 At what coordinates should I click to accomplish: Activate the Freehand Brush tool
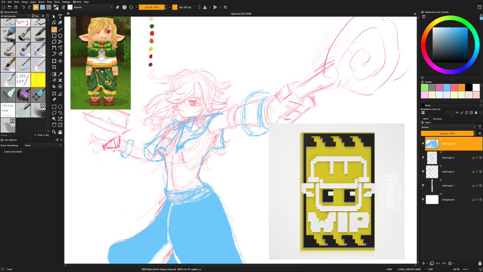(54, 29)
